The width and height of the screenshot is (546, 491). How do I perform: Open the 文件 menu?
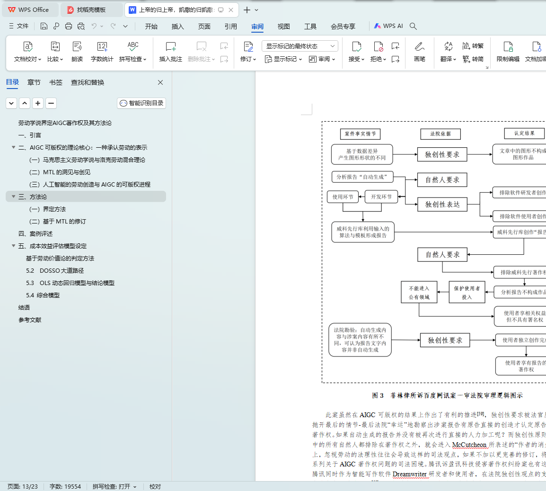pyautogui.click(x=19, y=26)
